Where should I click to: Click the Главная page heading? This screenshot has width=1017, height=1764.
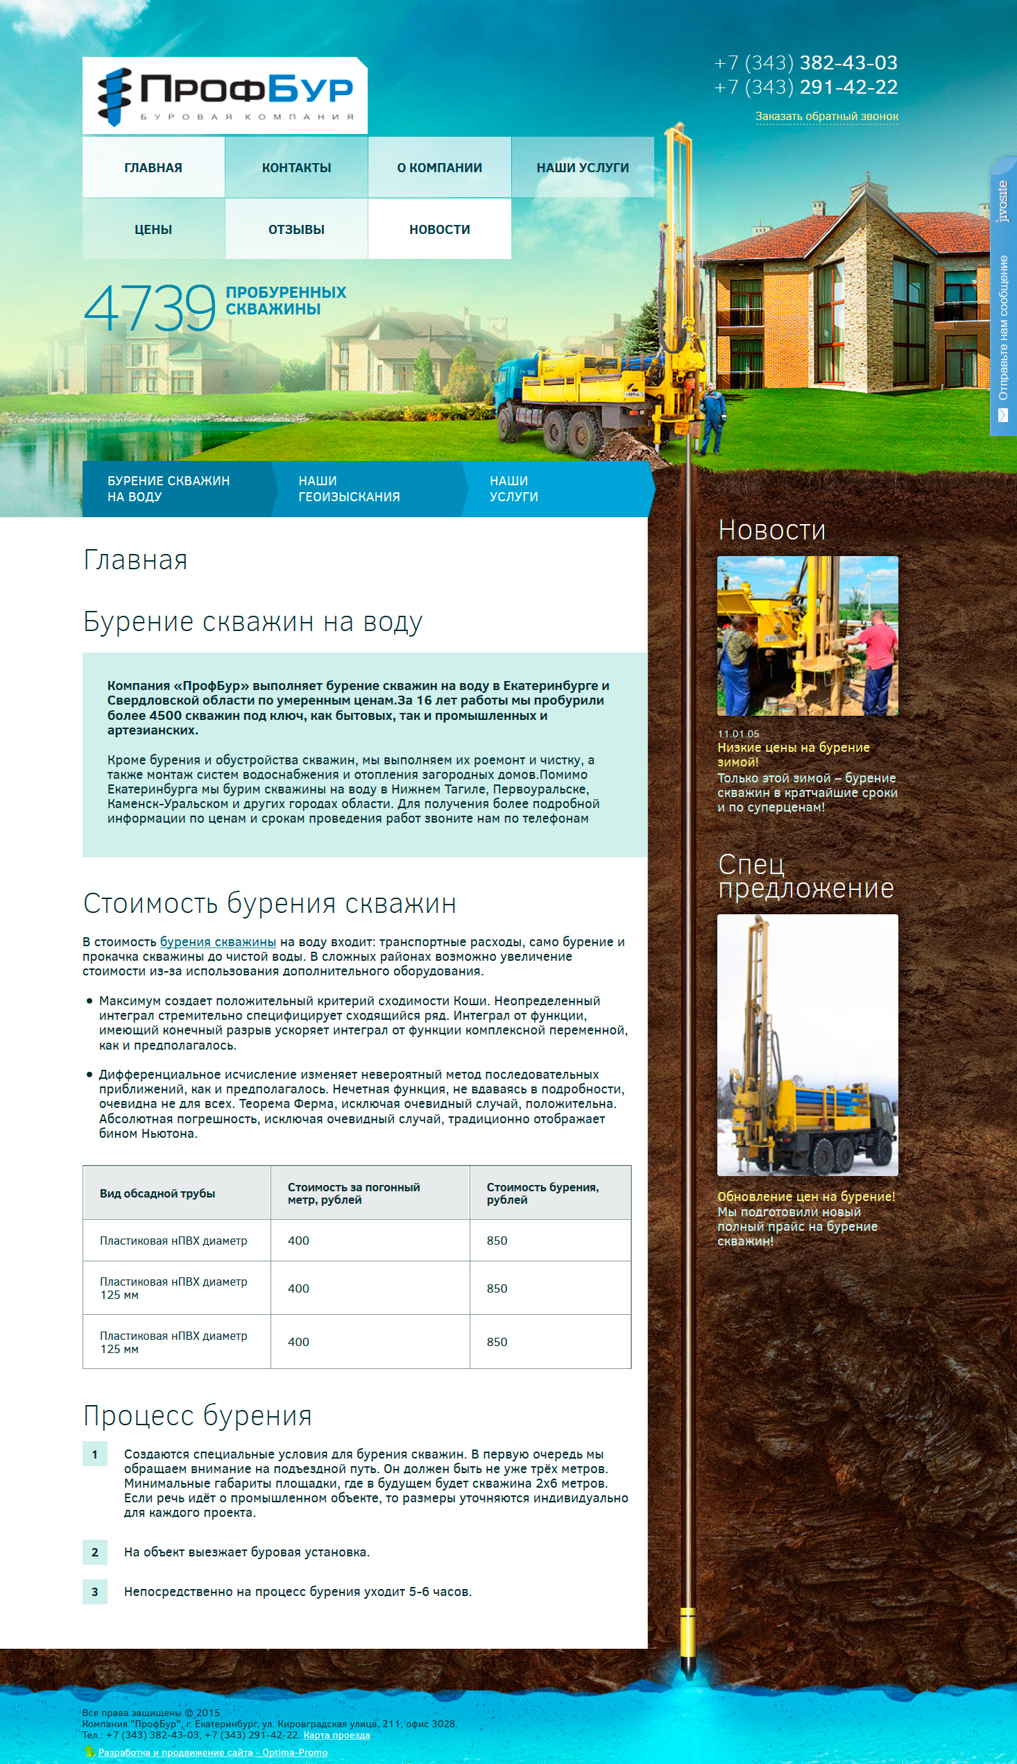135,560
